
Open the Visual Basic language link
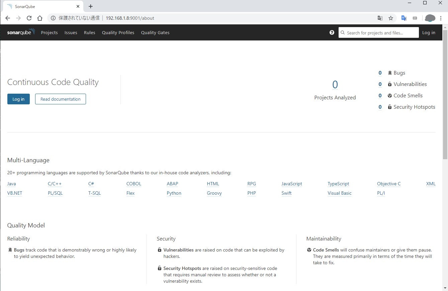[x=340, y=193]
